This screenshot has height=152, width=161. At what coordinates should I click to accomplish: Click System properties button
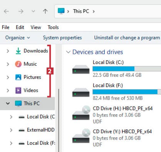pos(62,38)
